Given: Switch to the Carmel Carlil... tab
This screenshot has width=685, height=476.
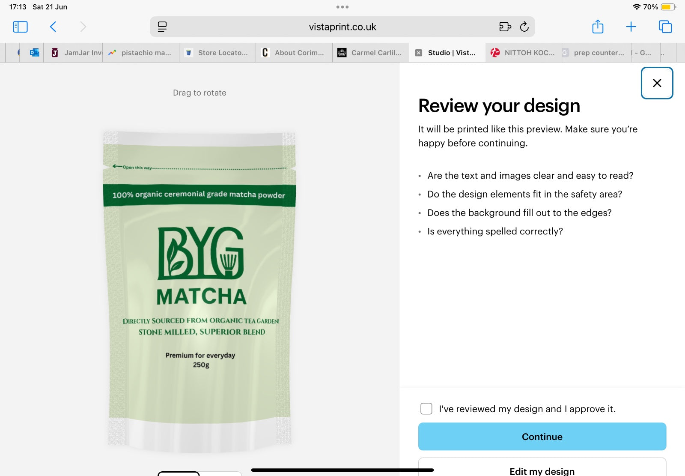Looking at the screenshot, I should tap(371, 53).
